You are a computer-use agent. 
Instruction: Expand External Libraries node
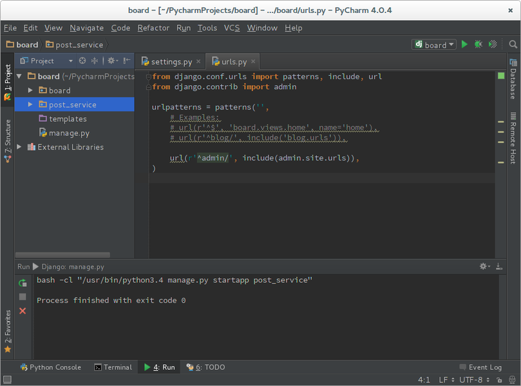point(19,147)
